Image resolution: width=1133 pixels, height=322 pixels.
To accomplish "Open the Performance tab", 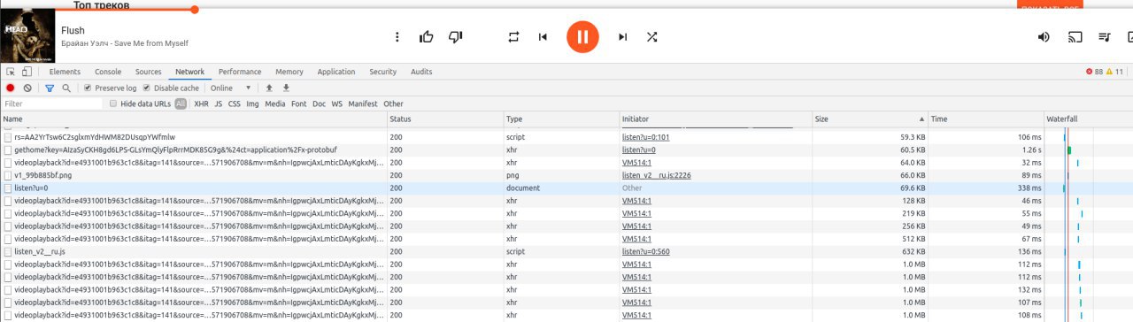I will click(x=240, y=72).
